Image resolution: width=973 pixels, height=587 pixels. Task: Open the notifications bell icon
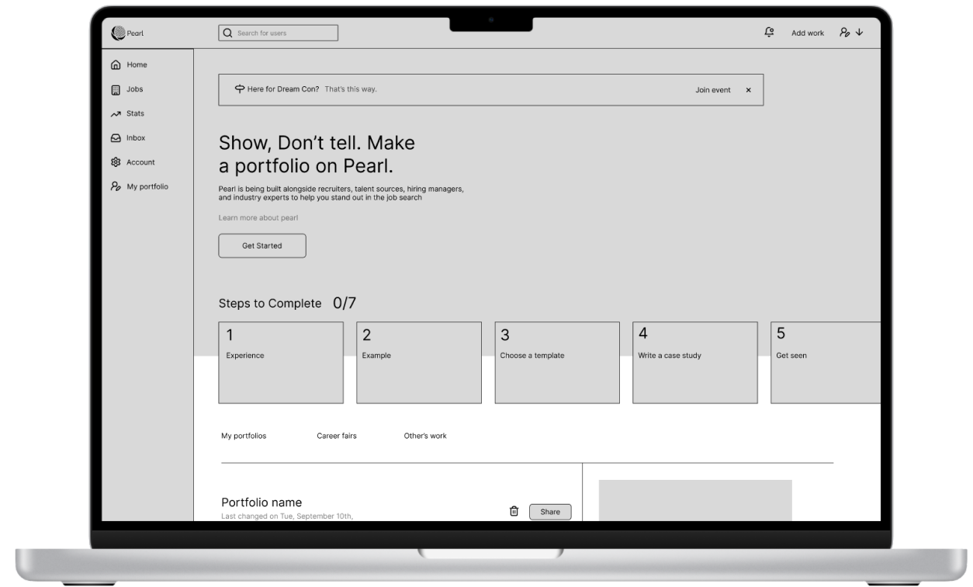[x=769, y=32]
